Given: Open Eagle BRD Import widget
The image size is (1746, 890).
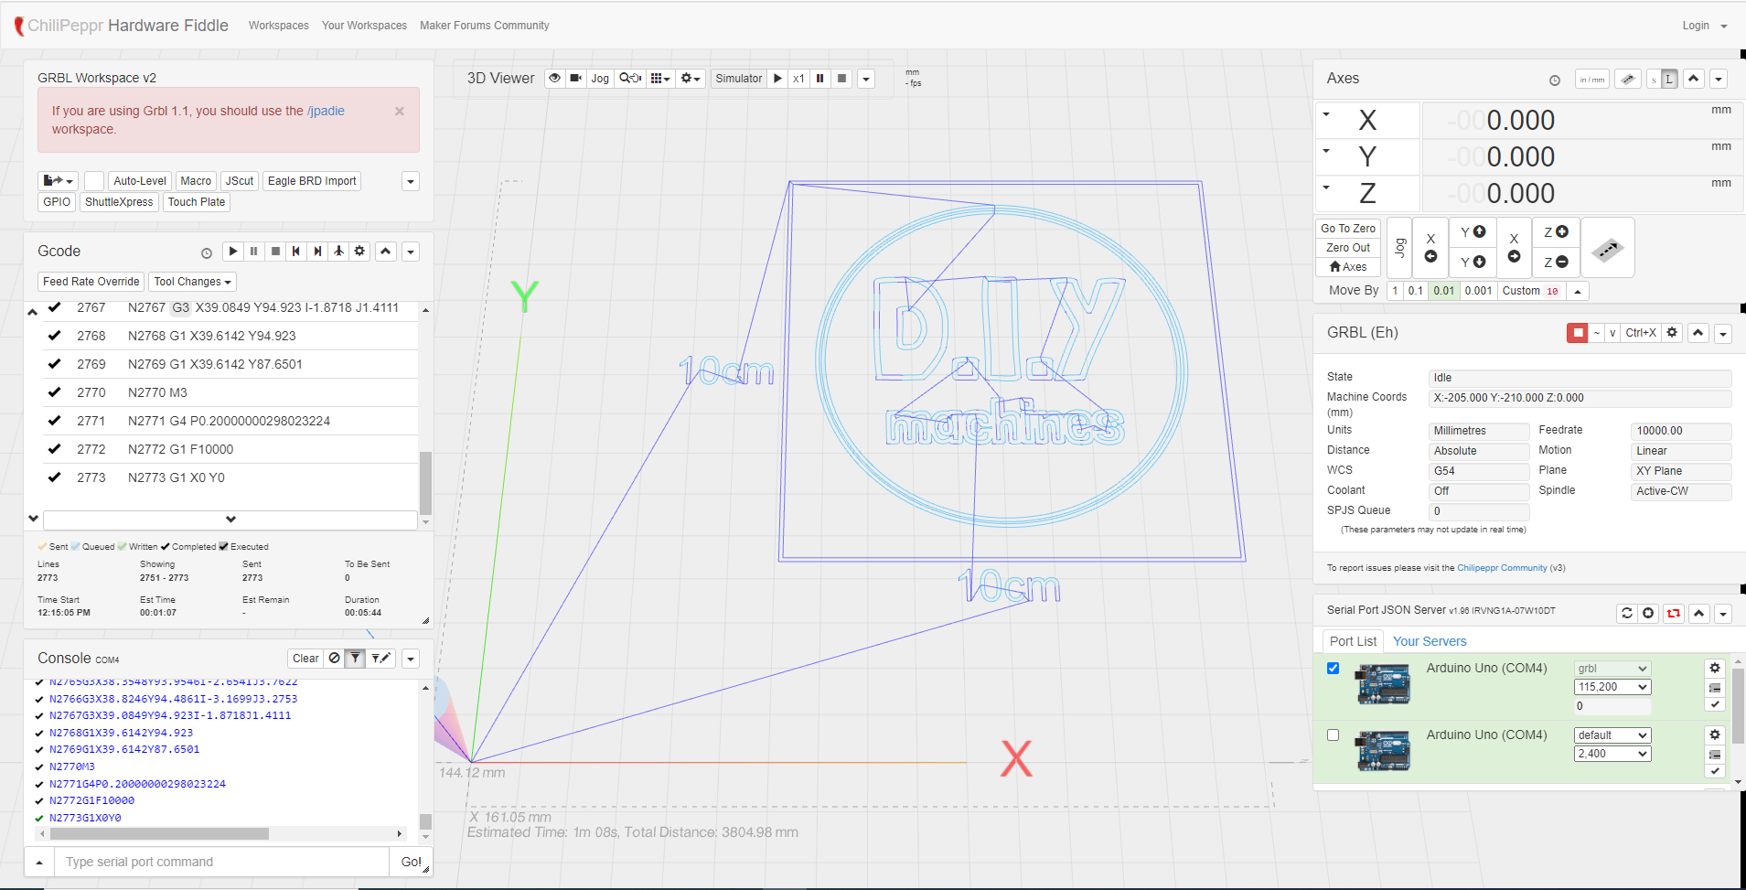Looking at the screenshot, I should (312, 181).
